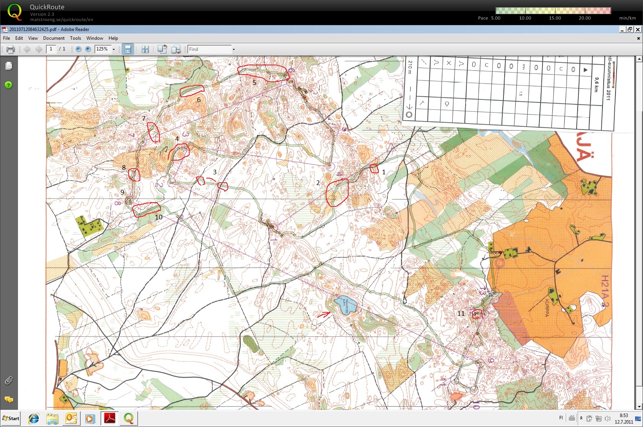Image resolution: width=643 pixels, height=427 pixels.
Task: Click the page number input field
Action: tap(51, 49)
